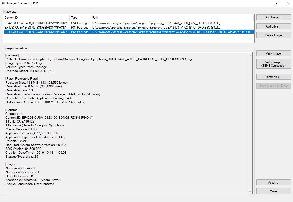293x202 pixels.
Task: Click the Image List label
Action: point(10,12)
